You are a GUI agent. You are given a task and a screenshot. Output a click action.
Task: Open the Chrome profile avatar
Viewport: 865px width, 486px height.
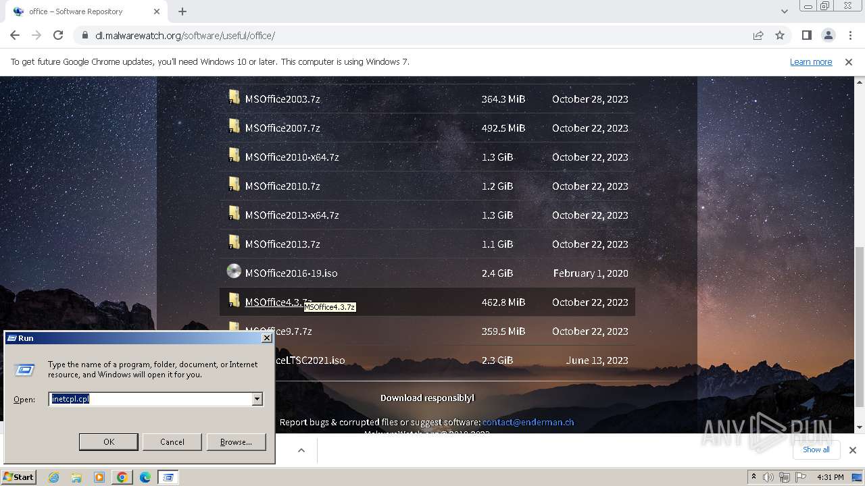pos(828,35)
